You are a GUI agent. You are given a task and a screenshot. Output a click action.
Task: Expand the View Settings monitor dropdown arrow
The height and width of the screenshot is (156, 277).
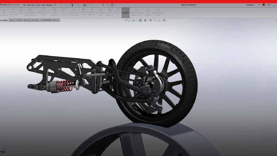(166, 20)
